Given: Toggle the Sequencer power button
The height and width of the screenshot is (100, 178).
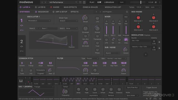Looking at the screenshot, I should click(x=36, y=12).
